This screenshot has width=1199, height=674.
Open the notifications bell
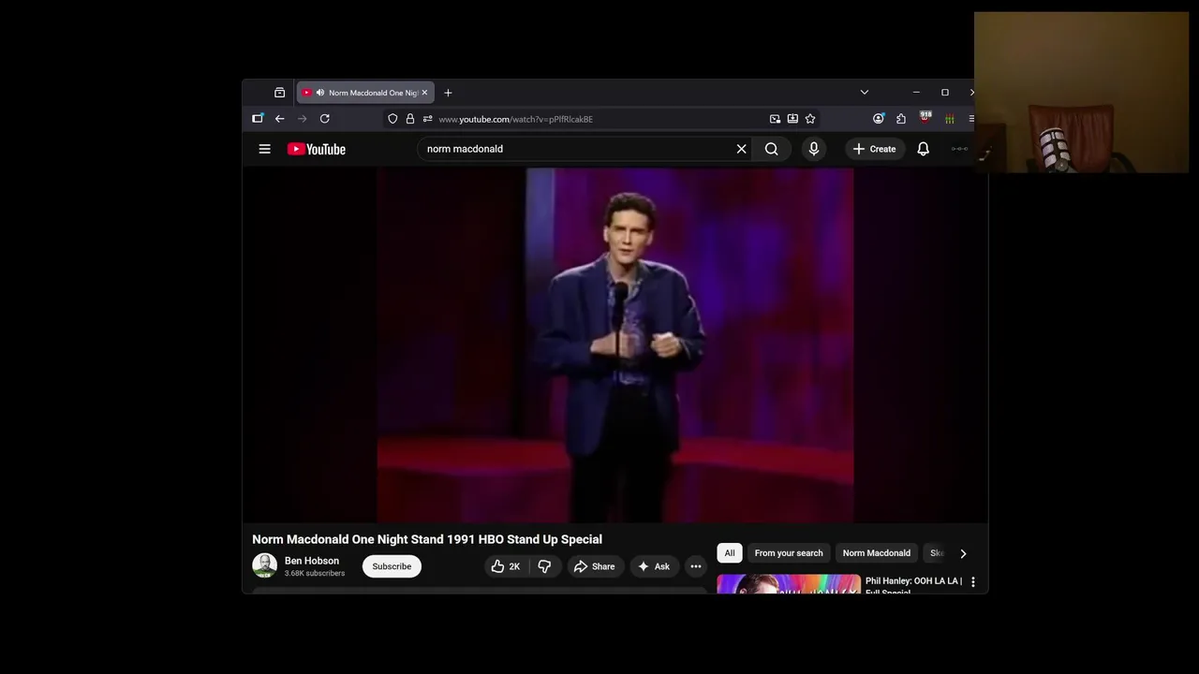(923, 149)
